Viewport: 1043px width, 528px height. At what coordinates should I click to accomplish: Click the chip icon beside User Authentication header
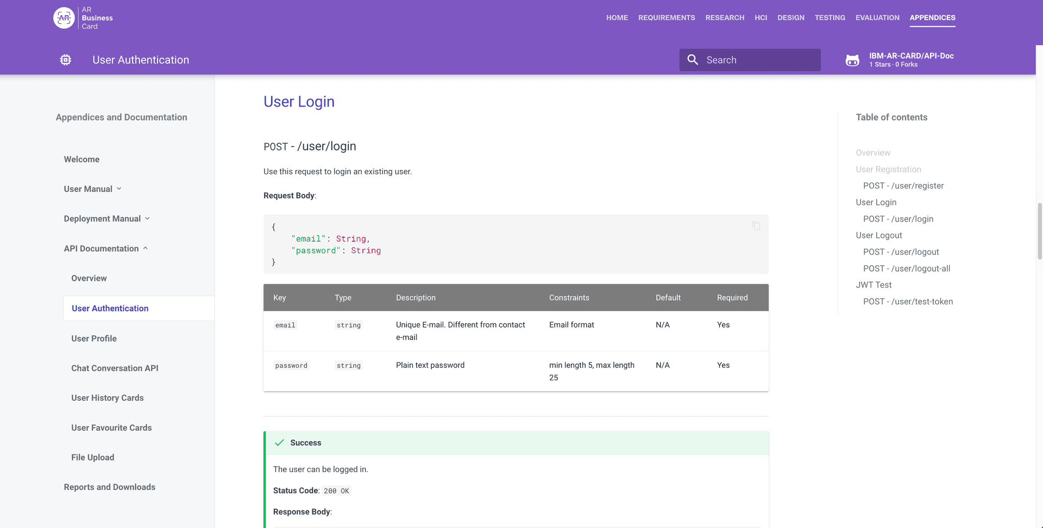(66, 60)
